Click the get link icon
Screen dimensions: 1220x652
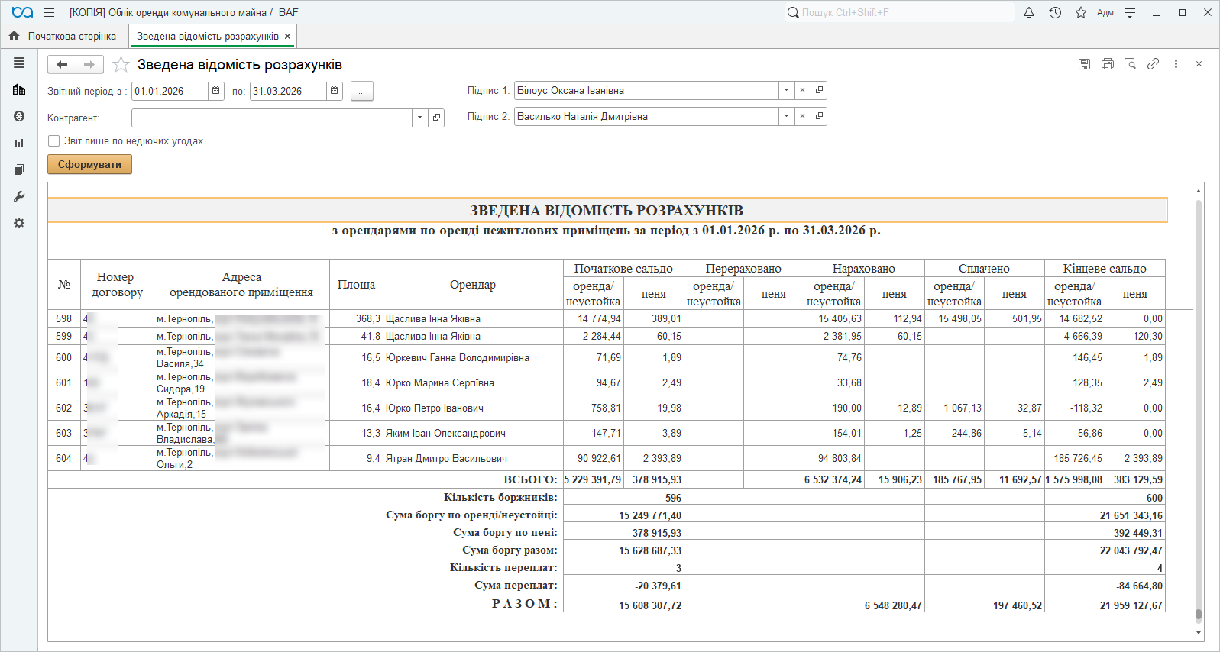[x=1153, y=64]
